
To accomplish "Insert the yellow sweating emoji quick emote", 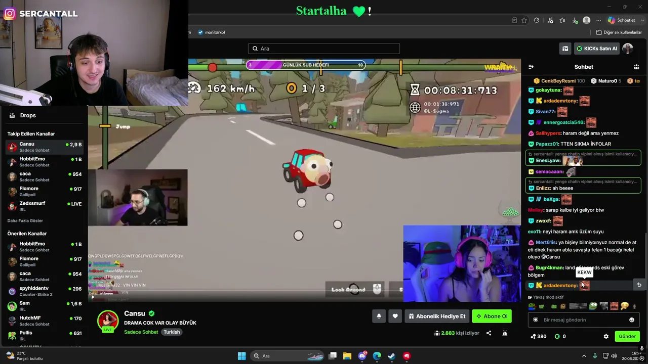I will (625, 306).
